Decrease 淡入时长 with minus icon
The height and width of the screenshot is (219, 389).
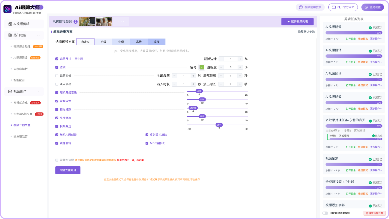point(174,84)
